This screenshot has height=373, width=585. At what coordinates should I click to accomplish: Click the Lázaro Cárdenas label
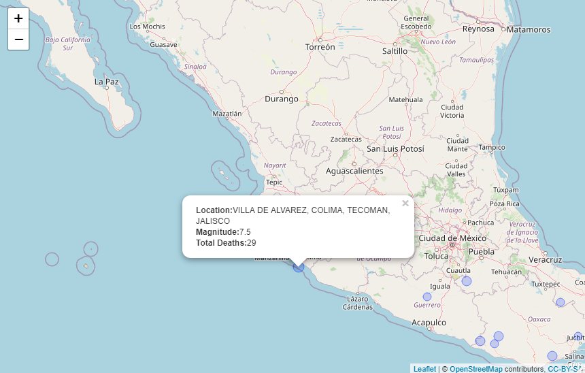click(357, 303)
